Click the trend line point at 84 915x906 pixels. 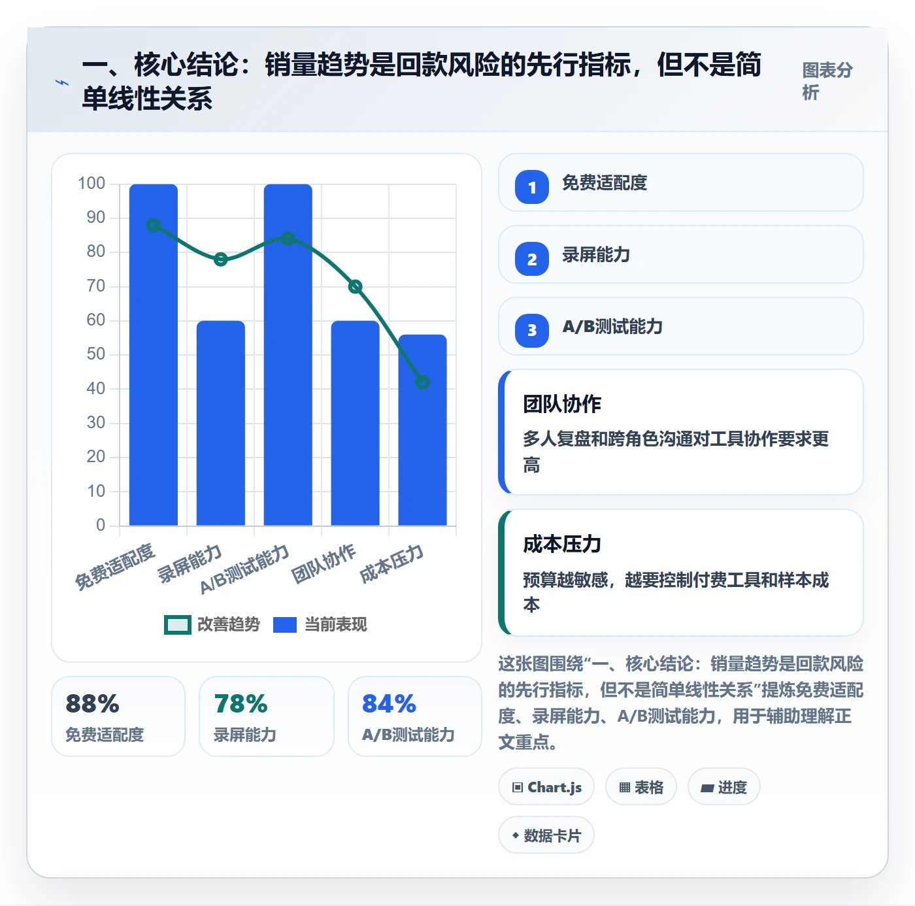pyautogui.click(x=288, y=239)
